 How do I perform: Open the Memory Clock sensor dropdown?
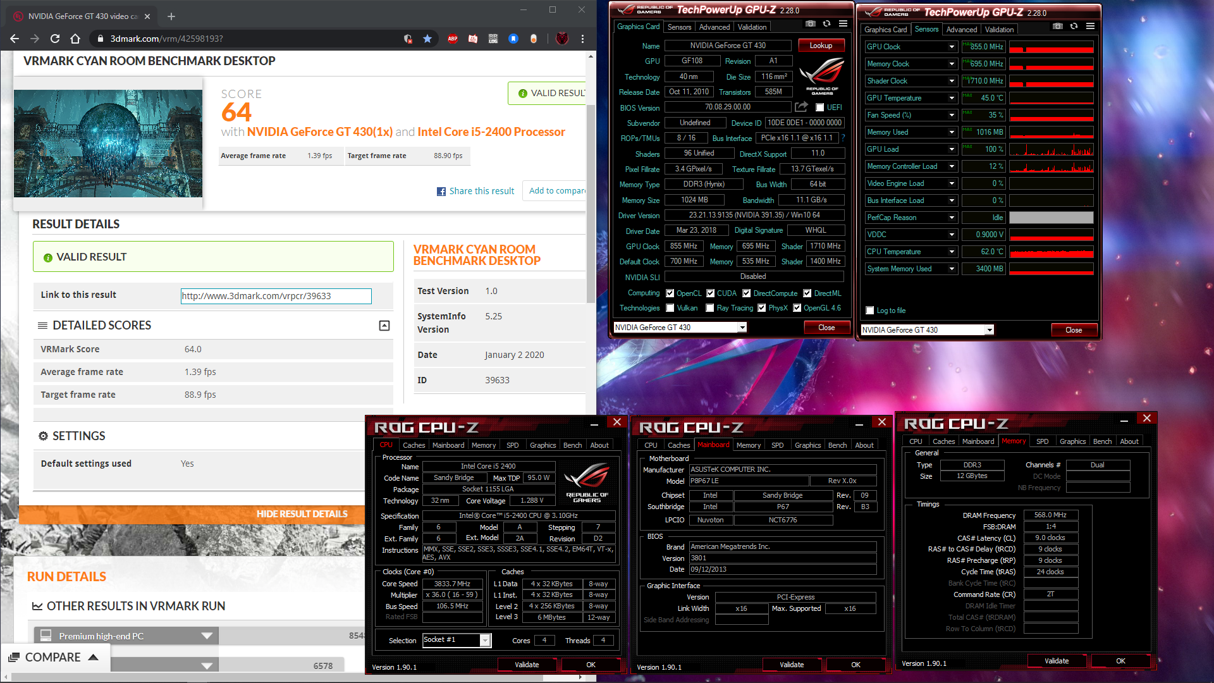[x=951, y=64]
